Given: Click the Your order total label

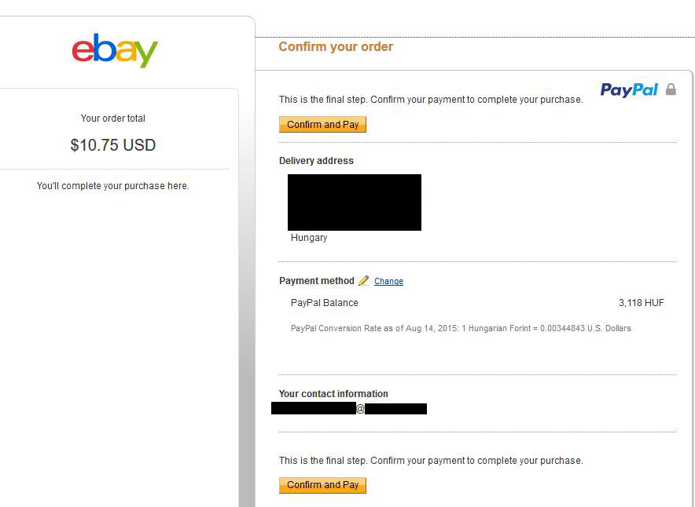Looking at the screenshot, I should (113, 119).
